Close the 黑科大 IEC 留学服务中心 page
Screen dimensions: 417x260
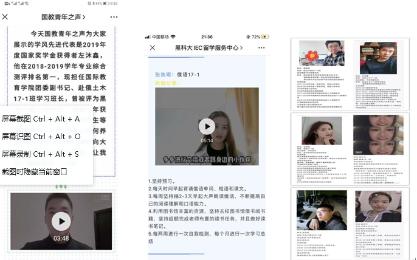coord(153,47)
